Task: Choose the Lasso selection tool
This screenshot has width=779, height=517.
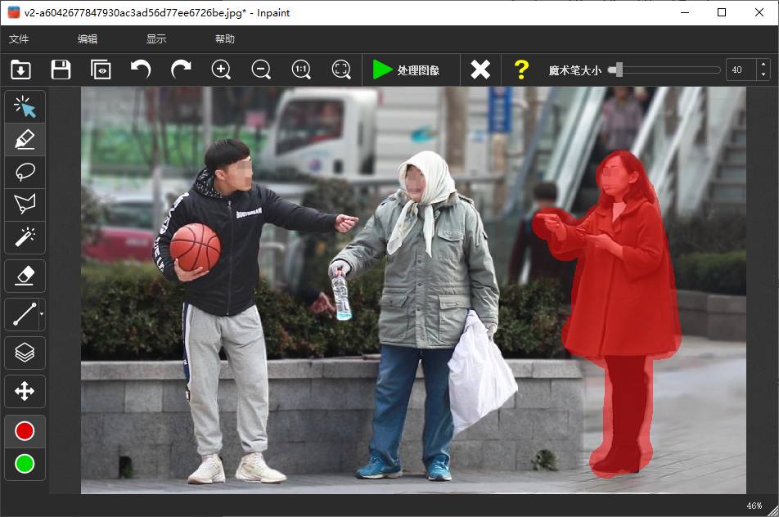Action: (x=25, y=173)
